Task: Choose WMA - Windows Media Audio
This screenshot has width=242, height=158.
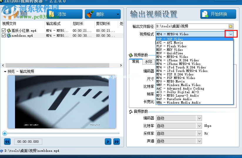Action: [194, 102]
